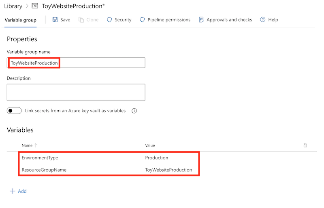Open the Help menu label
The height and width of the screenshot is (208, 324).
point(273,20)
